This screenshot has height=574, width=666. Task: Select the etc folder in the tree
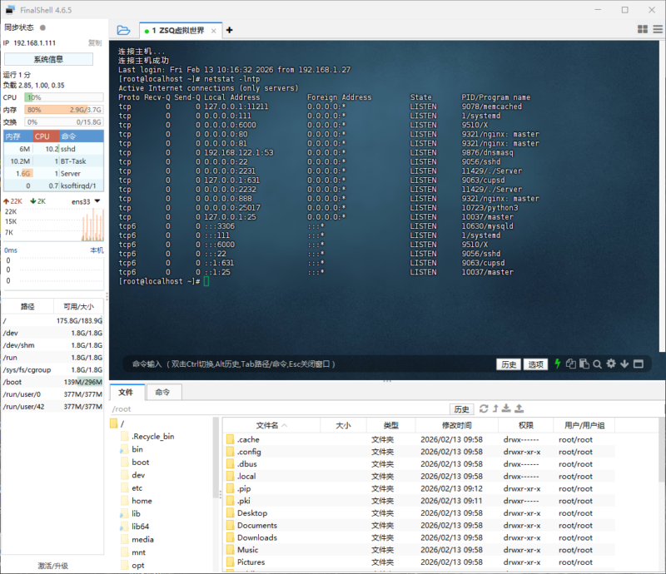click(137, 487)
